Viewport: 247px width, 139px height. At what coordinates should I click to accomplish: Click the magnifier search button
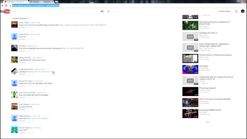tap(108, 11)
